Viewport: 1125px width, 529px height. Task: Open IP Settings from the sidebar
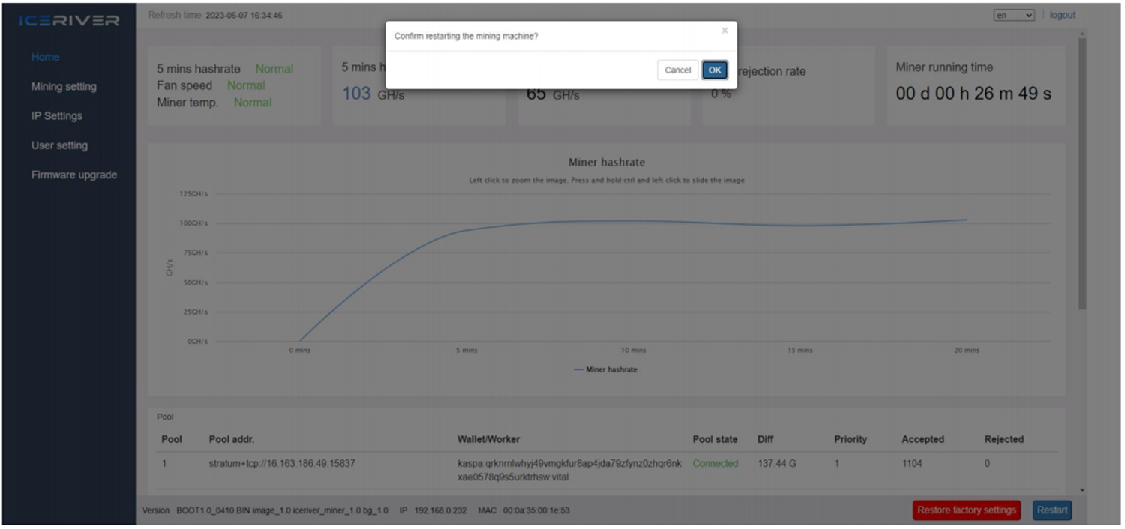click(x=57, y=116)
